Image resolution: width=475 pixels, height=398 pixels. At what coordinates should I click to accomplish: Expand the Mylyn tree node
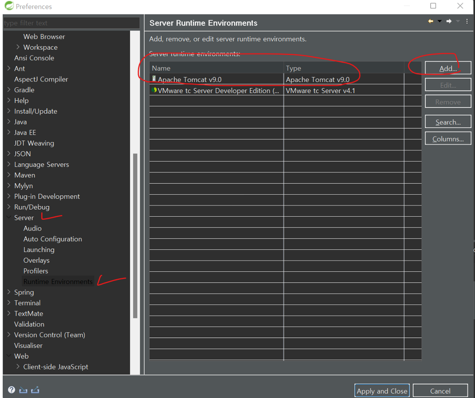[x=9, y=185]
